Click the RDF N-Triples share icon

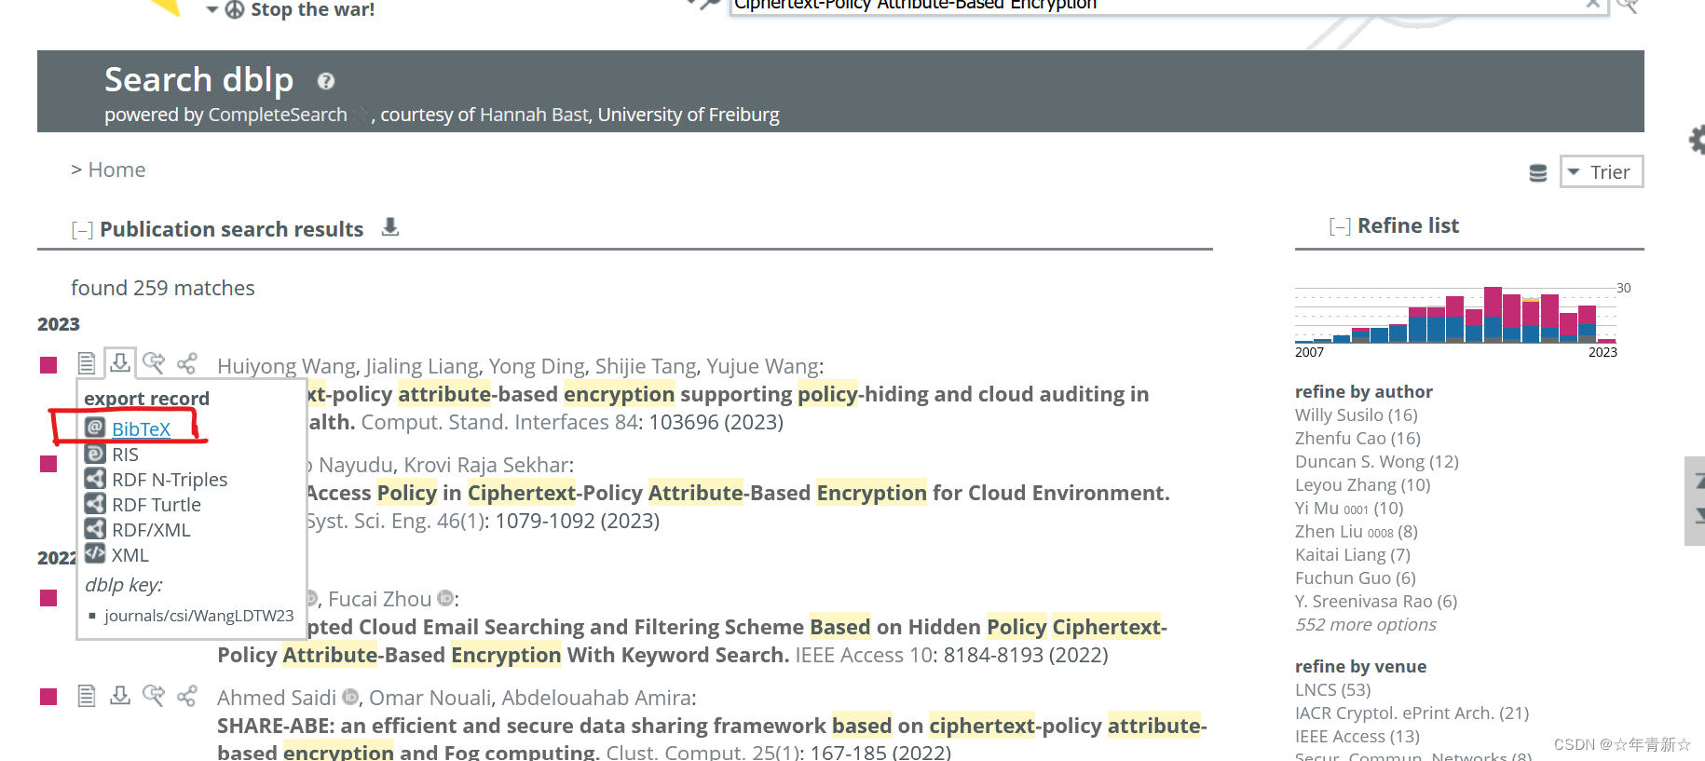pyautogui.click(x=95, y=479)
